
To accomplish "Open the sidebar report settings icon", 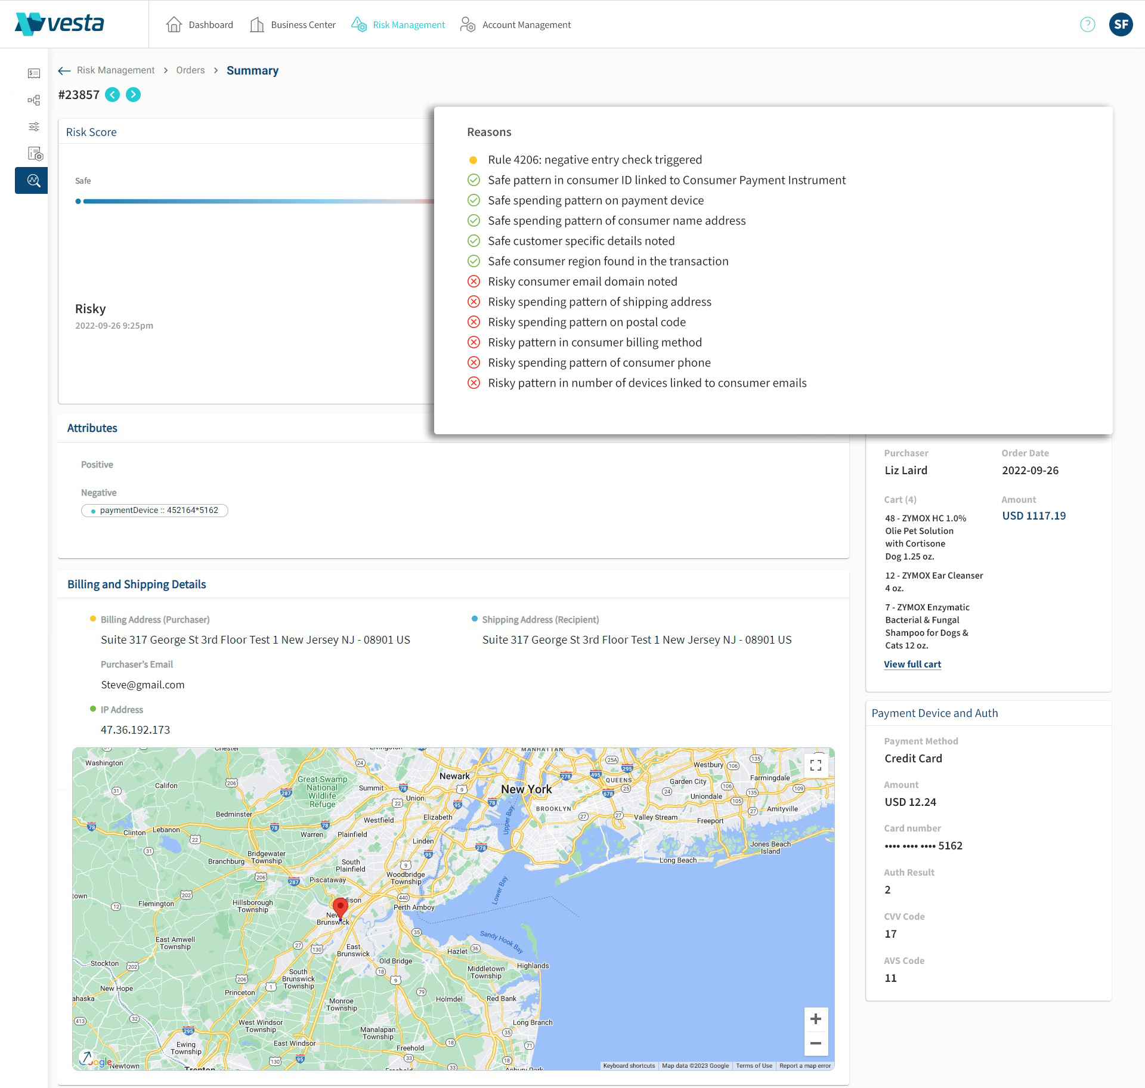I will (x=35, y=154).
